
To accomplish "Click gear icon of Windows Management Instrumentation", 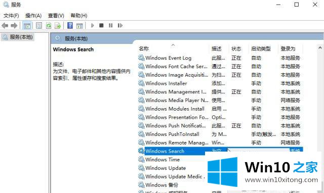I will point(141,91).
